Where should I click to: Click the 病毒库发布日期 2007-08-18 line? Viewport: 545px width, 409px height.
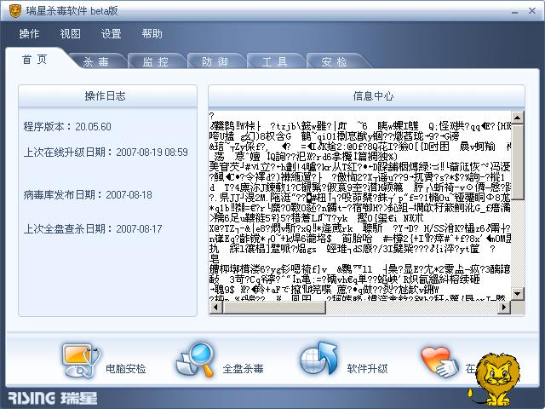point(88,195)
